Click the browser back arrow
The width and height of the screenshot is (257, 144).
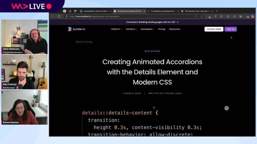53,16
